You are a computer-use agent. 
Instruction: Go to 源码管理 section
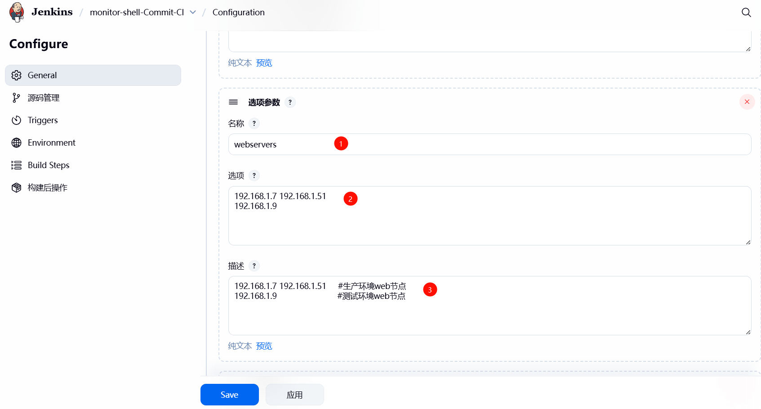(44, 98)
